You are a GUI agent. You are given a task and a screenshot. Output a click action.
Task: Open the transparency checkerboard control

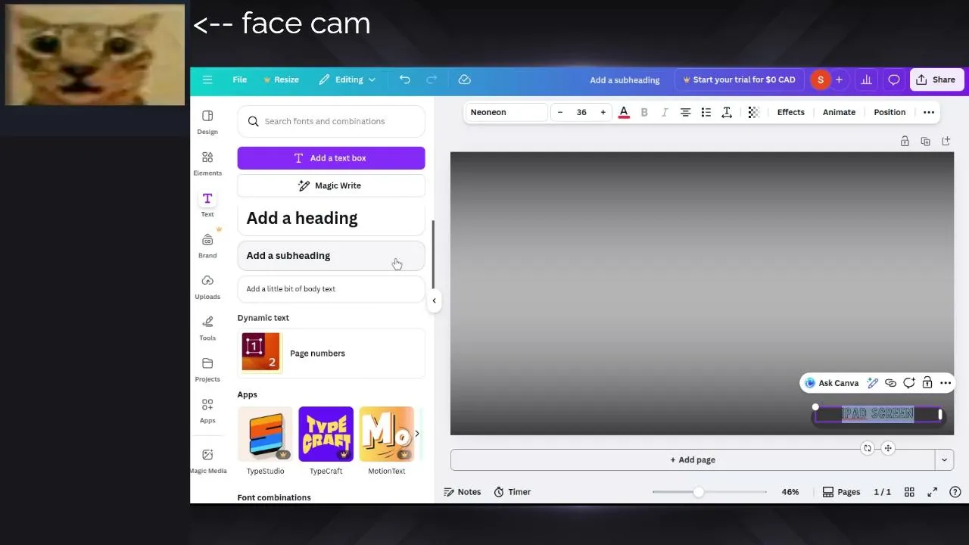point(753,112)
